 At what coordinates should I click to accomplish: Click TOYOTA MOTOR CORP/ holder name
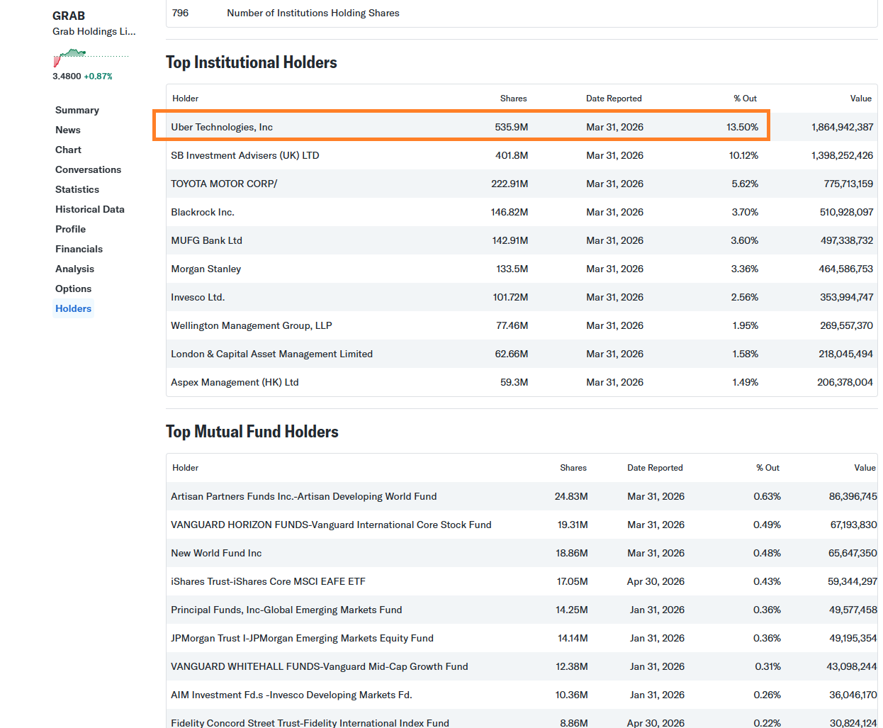pos(224,184)
